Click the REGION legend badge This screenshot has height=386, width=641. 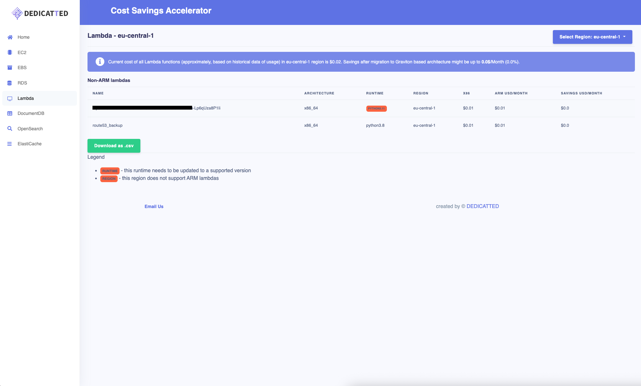(109, 179)
